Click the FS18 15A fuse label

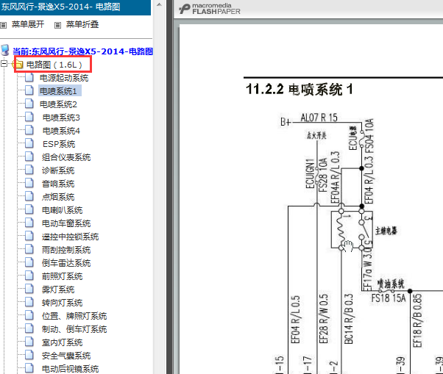click(x=389, y=298)
